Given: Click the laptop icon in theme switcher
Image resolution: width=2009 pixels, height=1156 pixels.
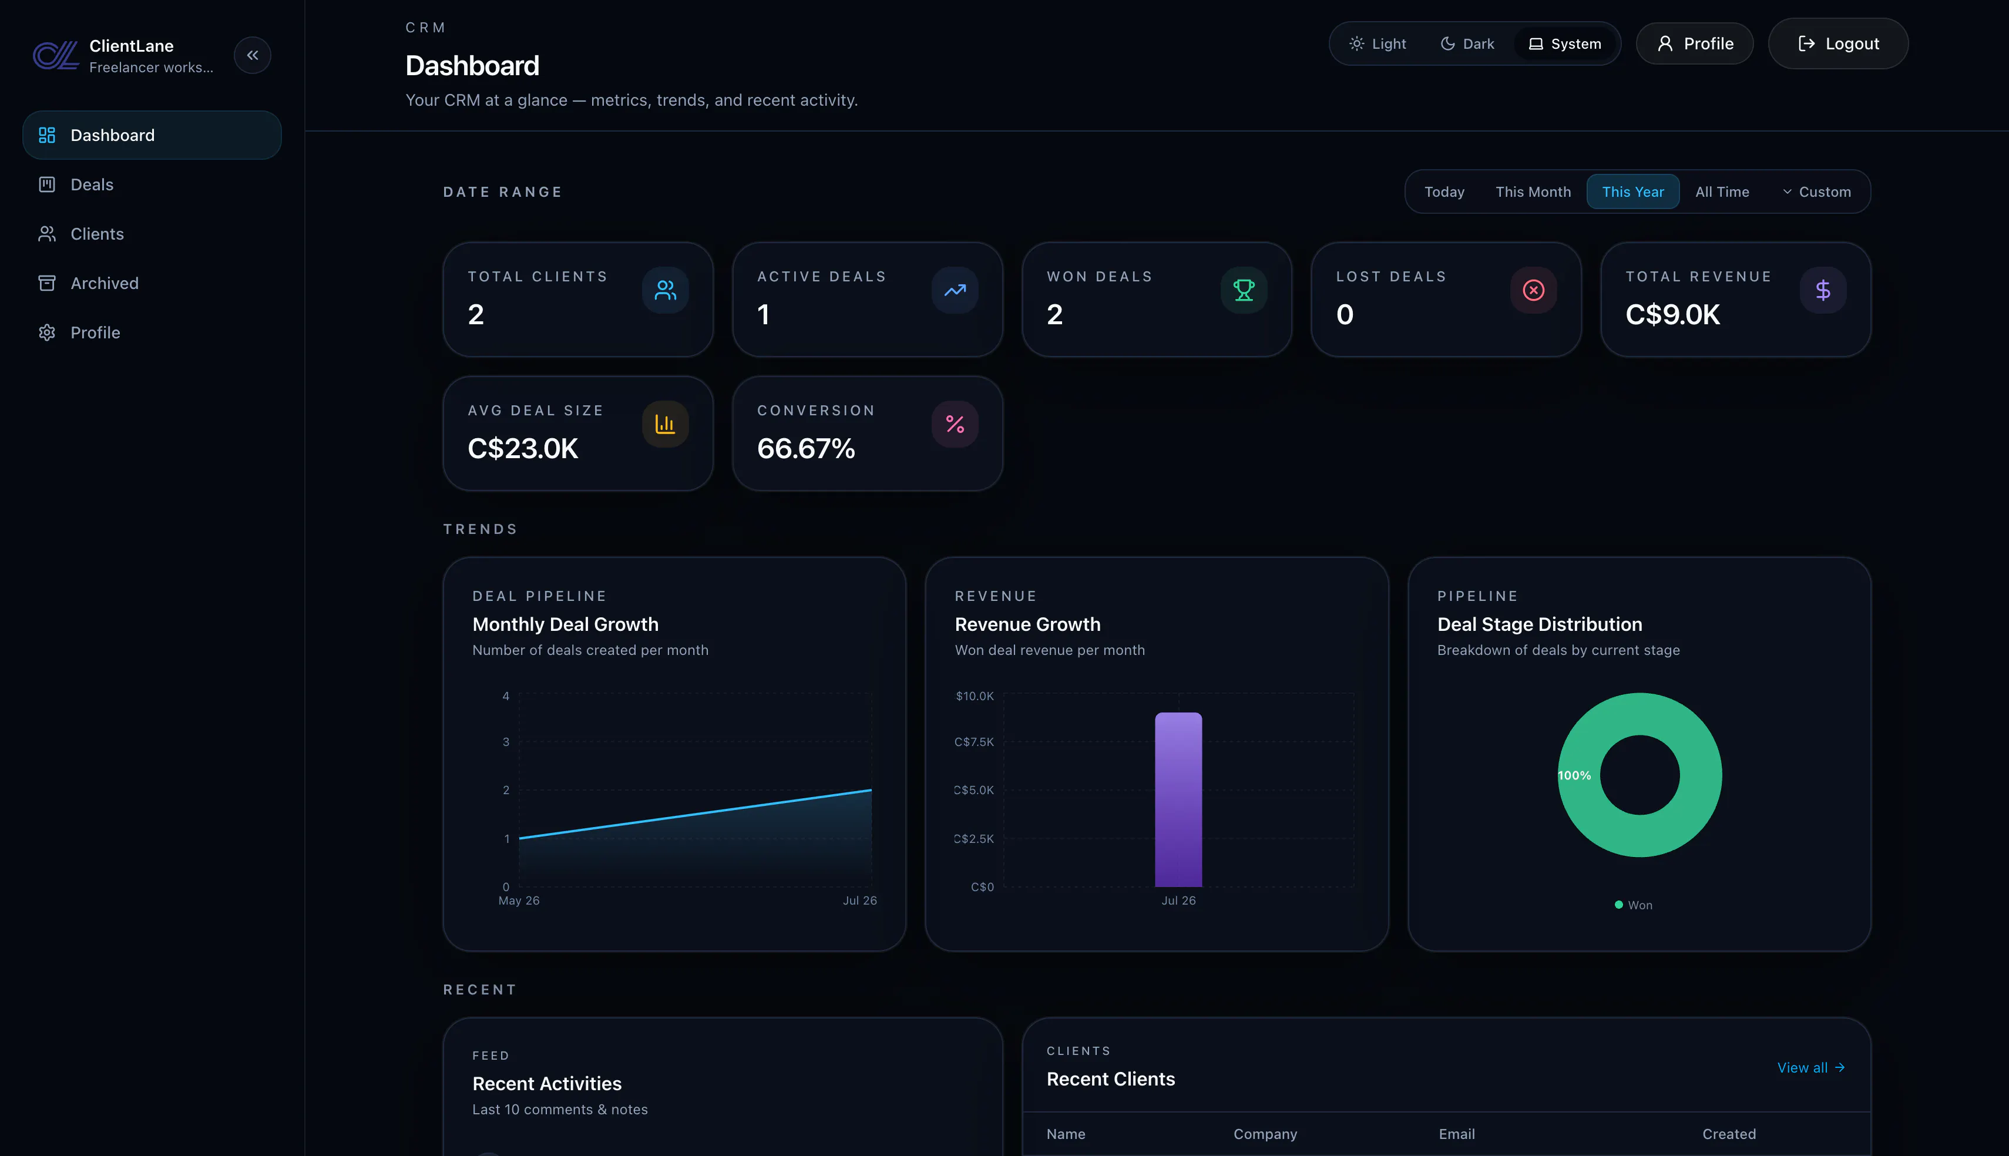Looking at the screenshot, I should [1536, 43].
